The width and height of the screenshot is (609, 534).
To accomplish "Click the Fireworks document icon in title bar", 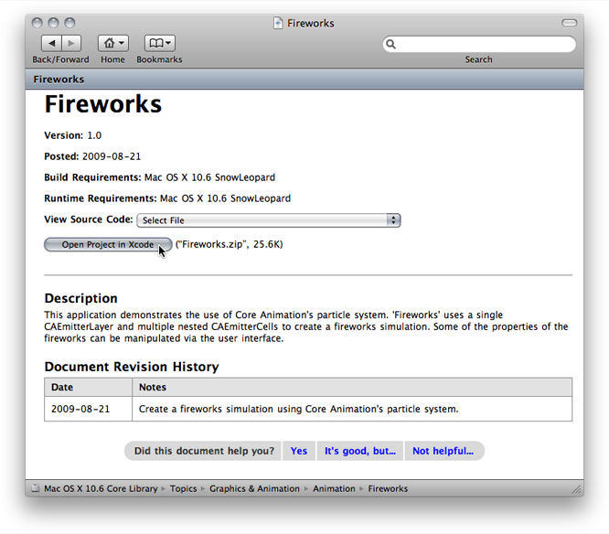I will coord(278,23).
